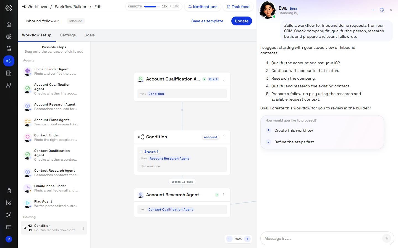This screenshot has width=398, height=248.
Task: Choose Refine the steps first option
Action: click(322, 142)
